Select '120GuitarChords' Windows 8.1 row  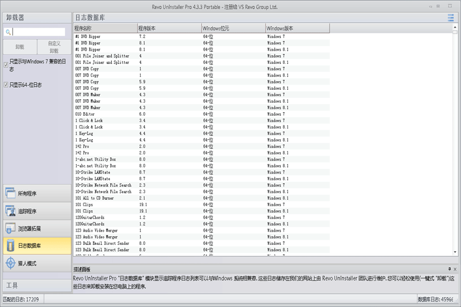pos(201,224)
